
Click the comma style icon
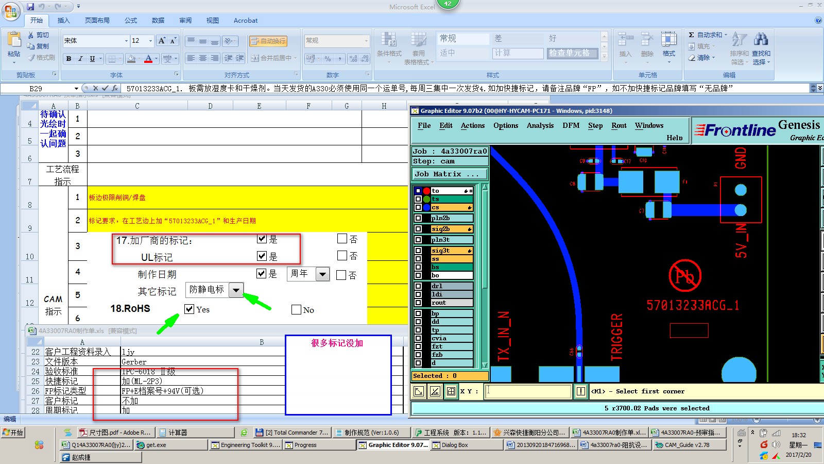click(340, 59)
